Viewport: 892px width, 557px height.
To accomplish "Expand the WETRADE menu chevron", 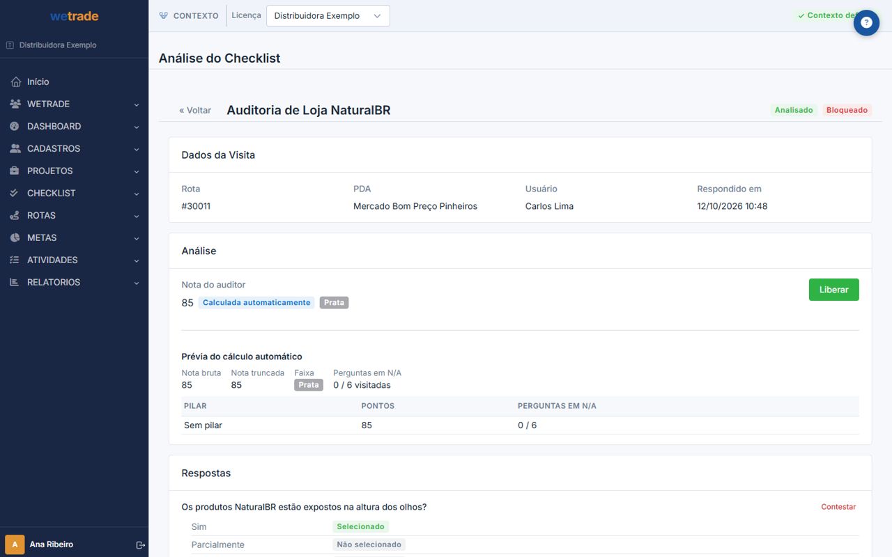I will (137, 105).
